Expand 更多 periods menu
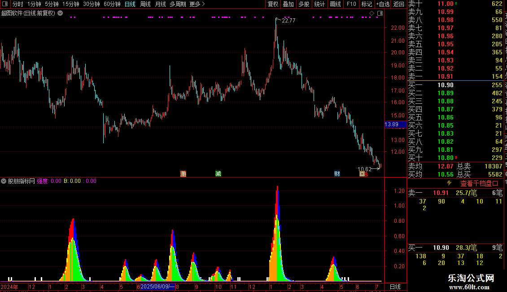This screenshot has height=292, width=507. pyautogui.click(x=197, y=4)
